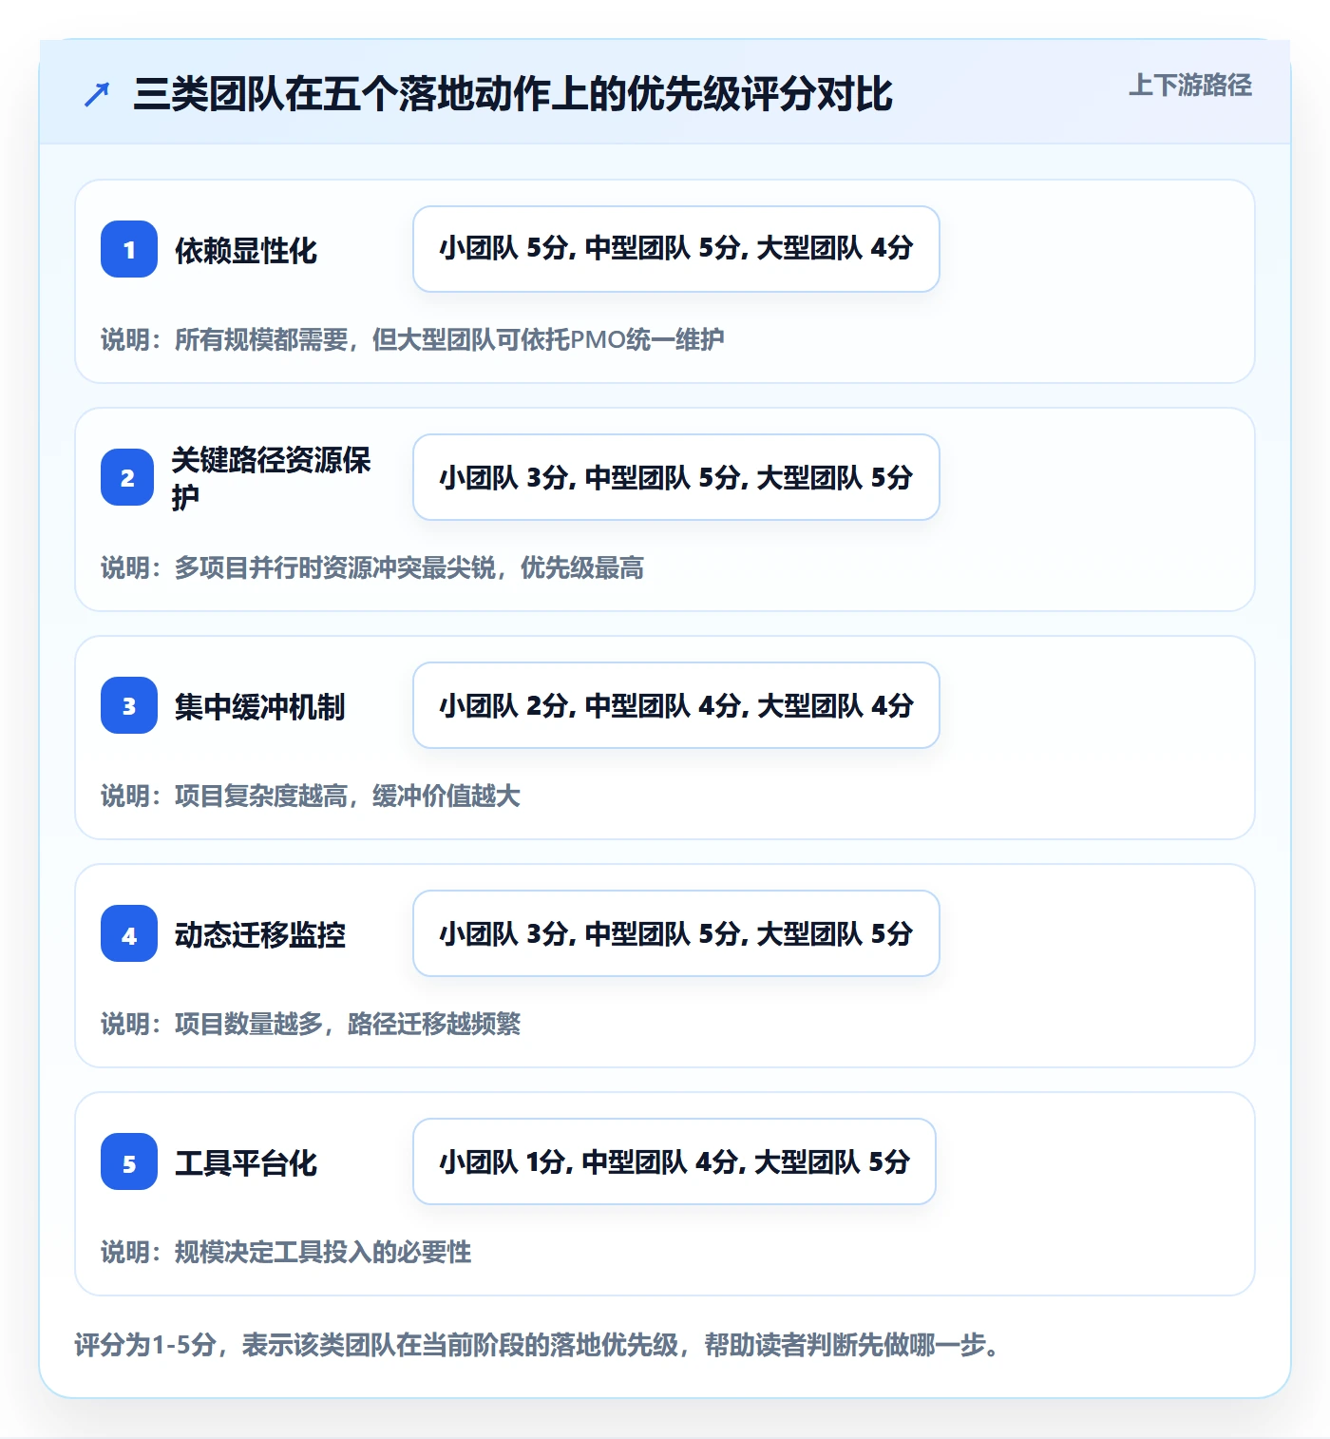Click the 关键路径资源保护 heading
The height and width of the screenshot is (1439, 1330).
pyautogui.click(x=271, y=478)
